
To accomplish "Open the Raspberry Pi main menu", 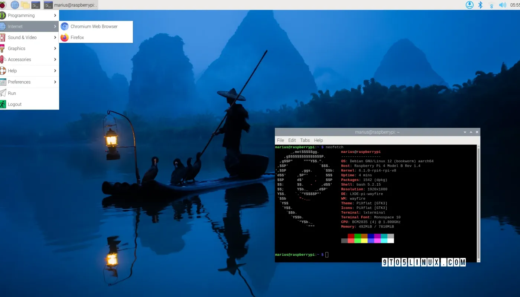I will click(4, 5).
